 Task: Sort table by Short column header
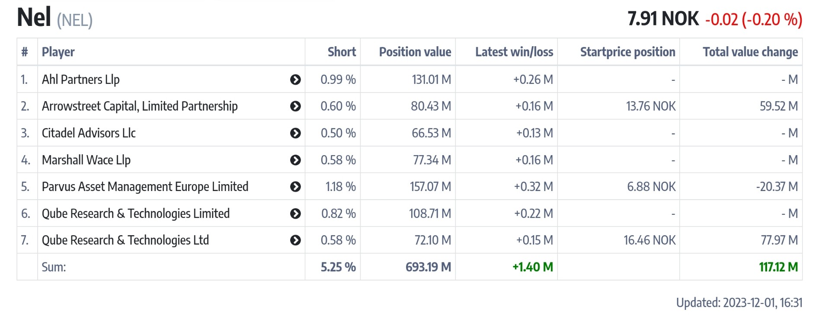click(x=342, y=52)
